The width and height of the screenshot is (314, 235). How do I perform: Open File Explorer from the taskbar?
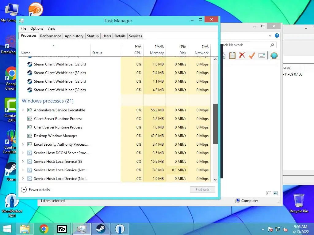[x=25, y=229]
